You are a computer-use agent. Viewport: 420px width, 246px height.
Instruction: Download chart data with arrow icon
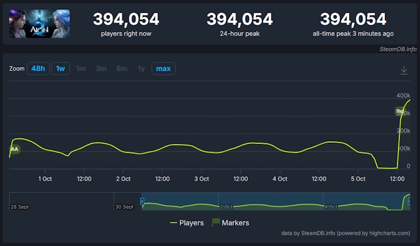click(x=404, y=70)
